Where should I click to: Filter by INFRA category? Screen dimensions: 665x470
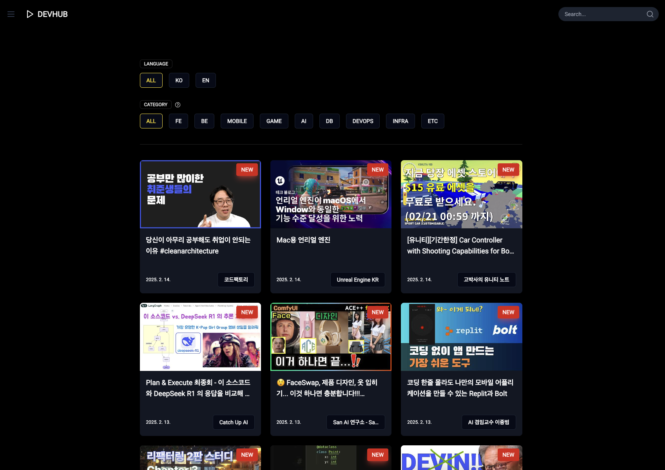tap(400, 121)
